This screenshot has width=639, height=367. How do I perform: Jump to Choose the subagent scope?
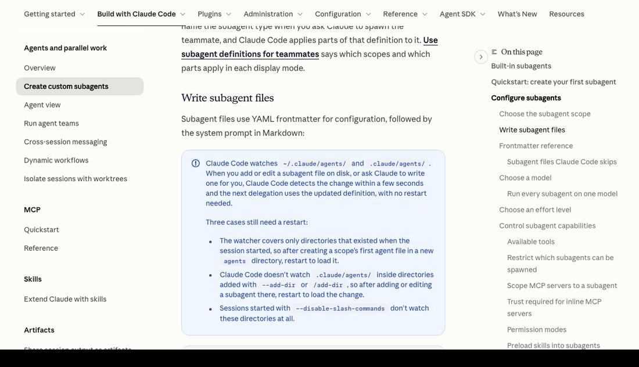(544, 114)
